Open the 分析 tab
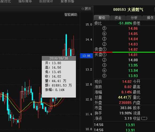Viewport: 155px width, 132px height. coord(134,18)
